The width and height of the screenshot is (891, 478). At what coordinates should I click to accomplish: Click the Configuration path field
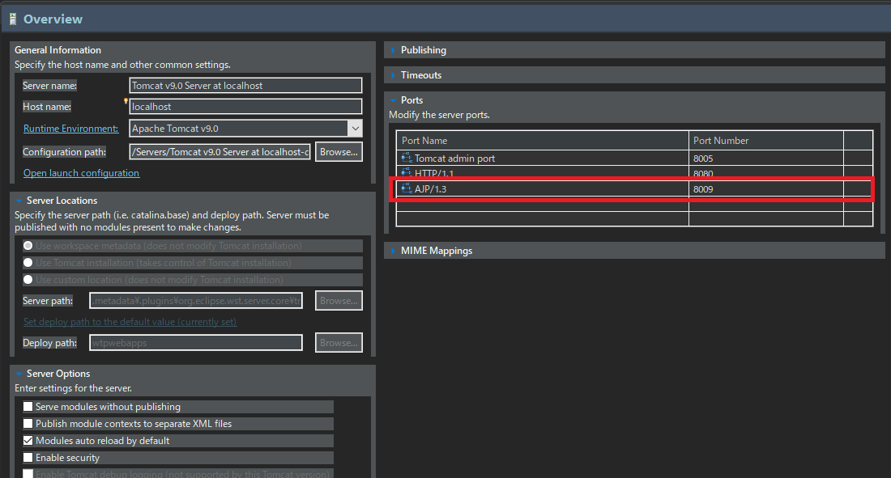220,151
